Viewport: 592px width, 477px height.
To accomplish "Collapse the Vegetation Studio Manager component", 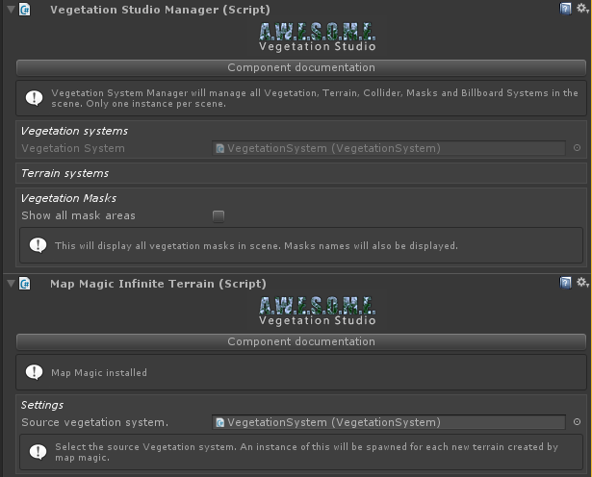I will pyautogui.click(x=11, y=9).
